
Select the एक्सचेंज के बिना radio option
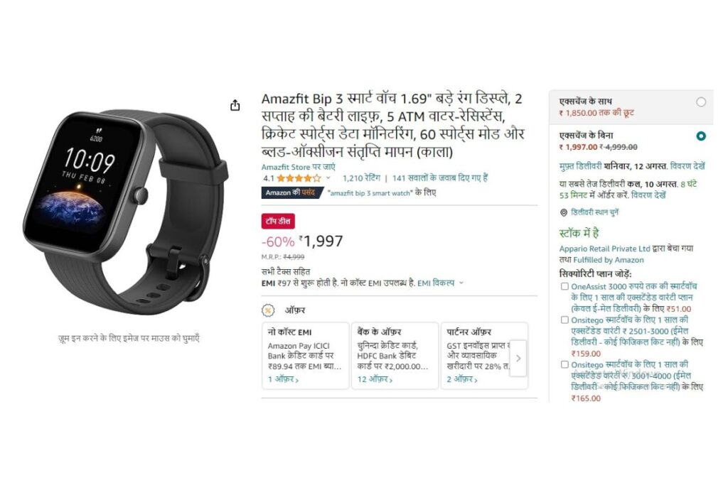click(701, 136)
